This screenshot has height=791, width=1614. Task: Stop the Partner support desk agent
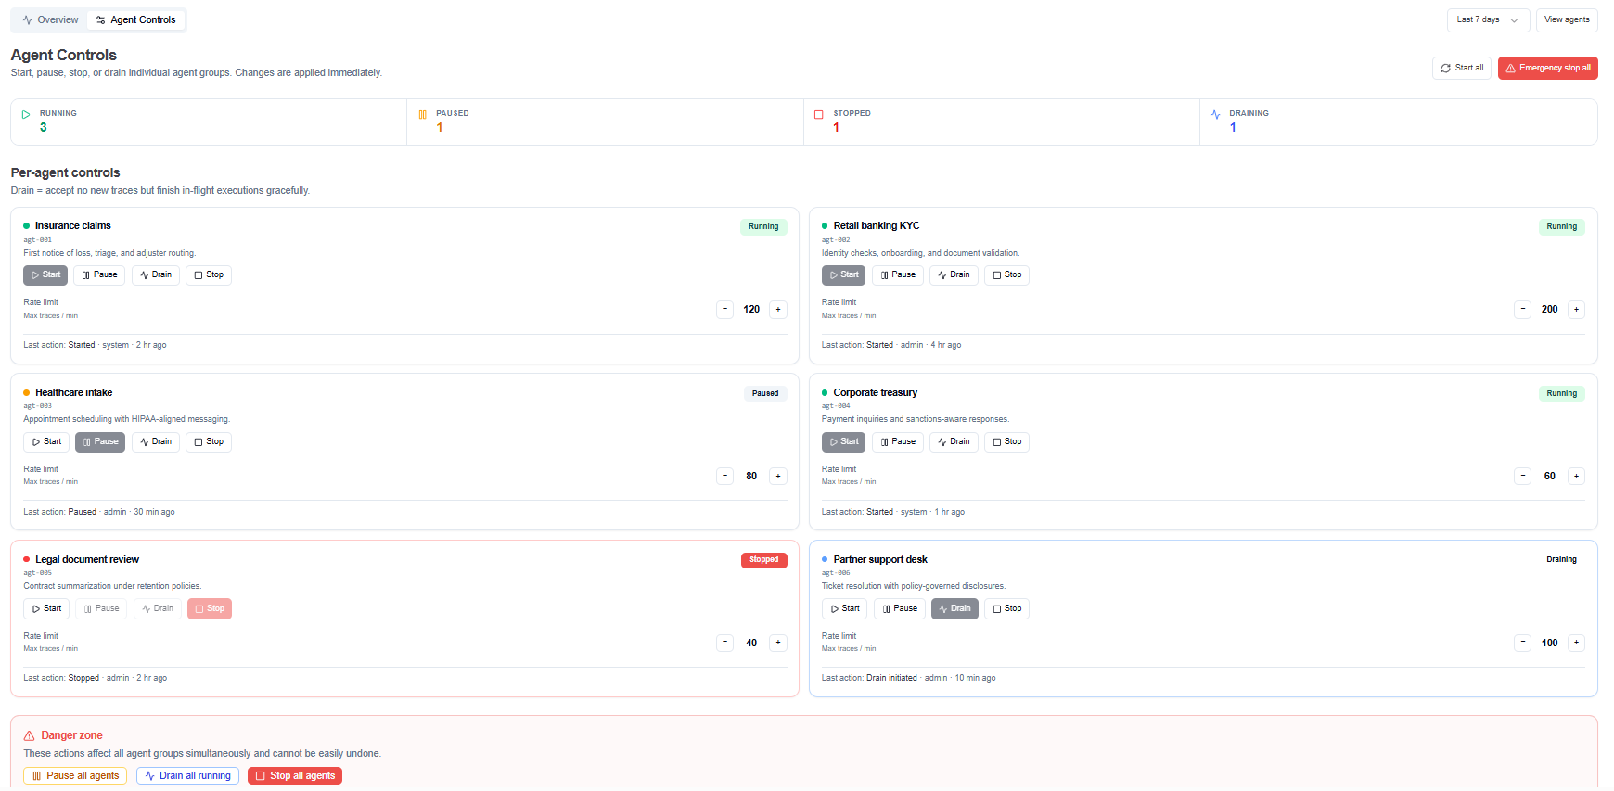1006,609
